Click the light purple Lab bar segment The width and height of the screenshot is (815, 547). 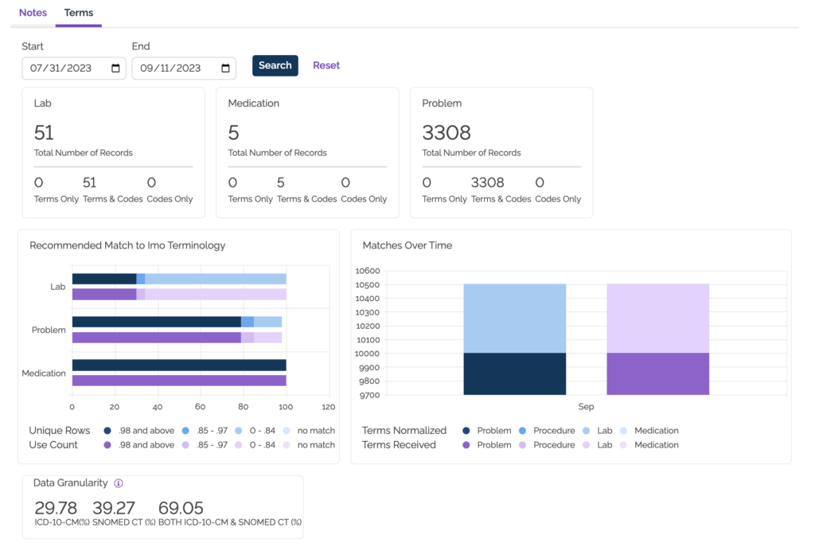(x=657, y=318)
